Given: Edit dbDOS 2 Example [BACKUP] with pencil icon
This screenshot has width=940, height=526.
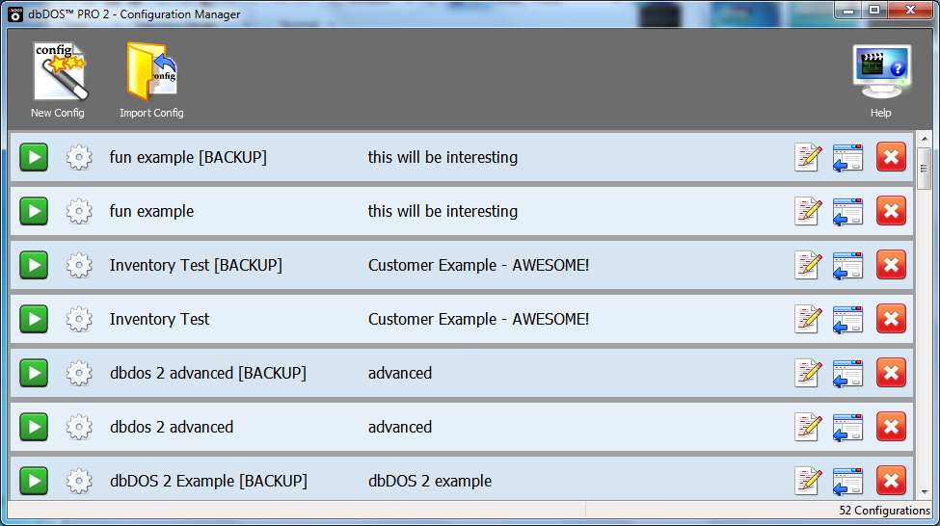Looking at the screenshot, I should [808, 481].
